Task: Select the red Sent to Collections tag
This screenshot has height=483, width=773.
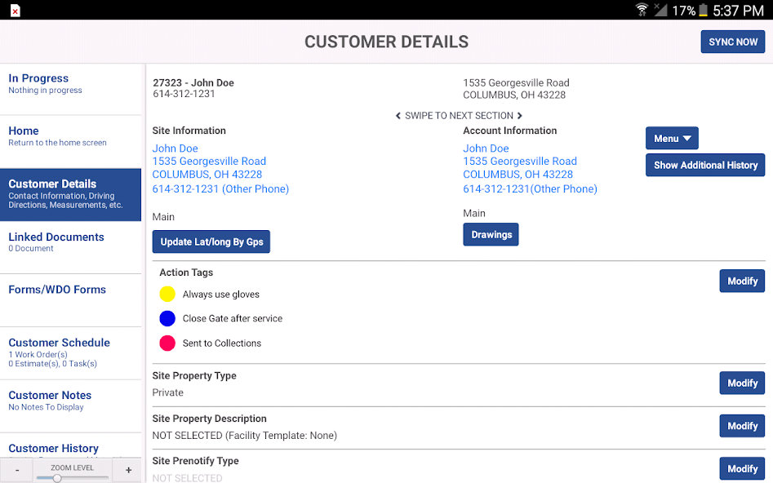Action: click(x=167, y=343)
